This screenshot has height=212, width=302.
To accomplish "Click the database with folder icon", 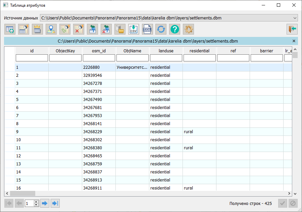I will pos(120,30).
